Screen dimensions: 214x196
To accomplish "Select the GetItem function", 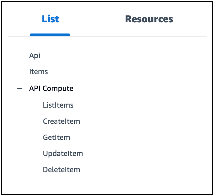I will point(56,137).
